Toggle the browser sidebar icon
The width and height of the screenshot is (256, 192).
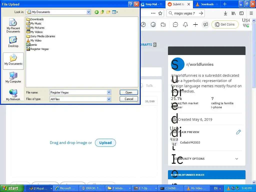[x=241, y=13]
